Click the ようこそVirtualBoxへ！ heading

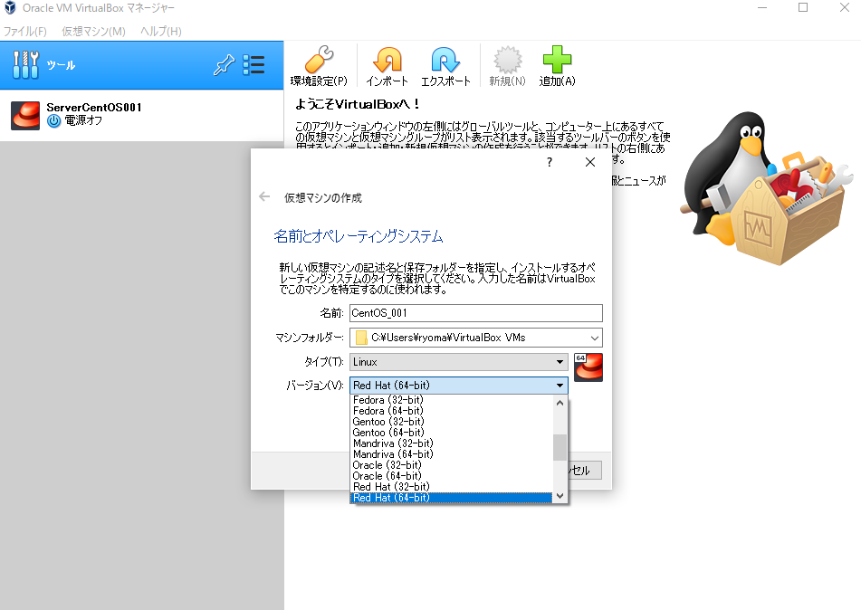coord(358,104)
